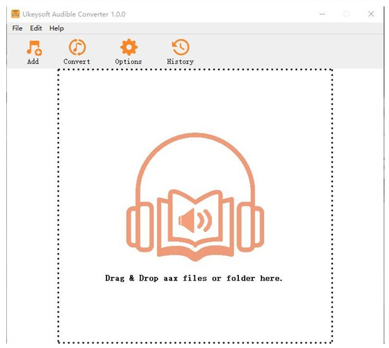The width and height of the screenshot is (389, 348).
Task: Click the Ukeysoft app logo in title bar
Action: [16, 14]
